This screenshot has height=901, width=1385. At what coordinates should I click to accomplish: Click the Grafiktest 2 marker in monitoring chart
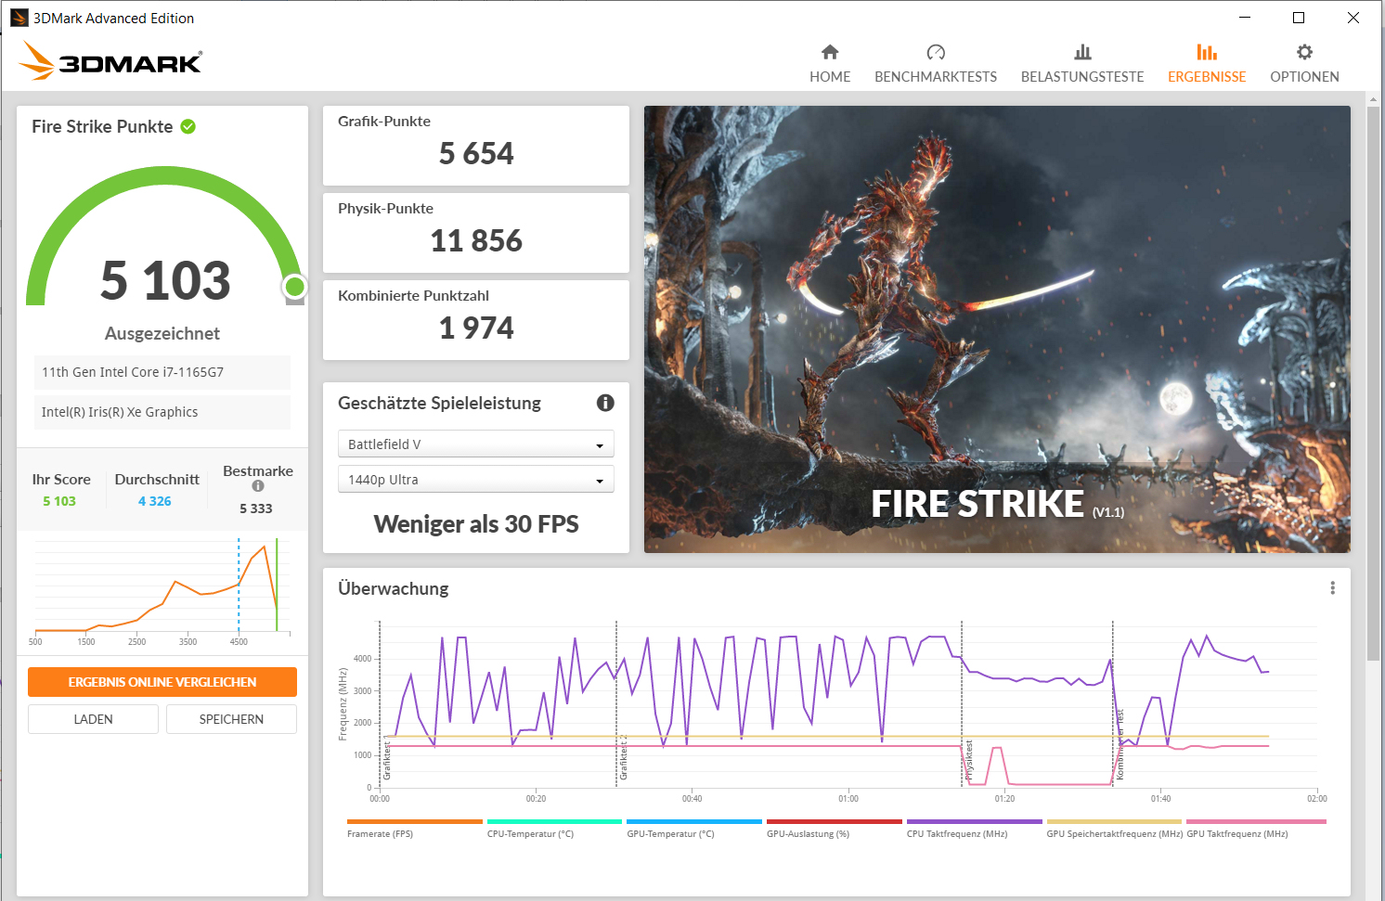[624, 757]
